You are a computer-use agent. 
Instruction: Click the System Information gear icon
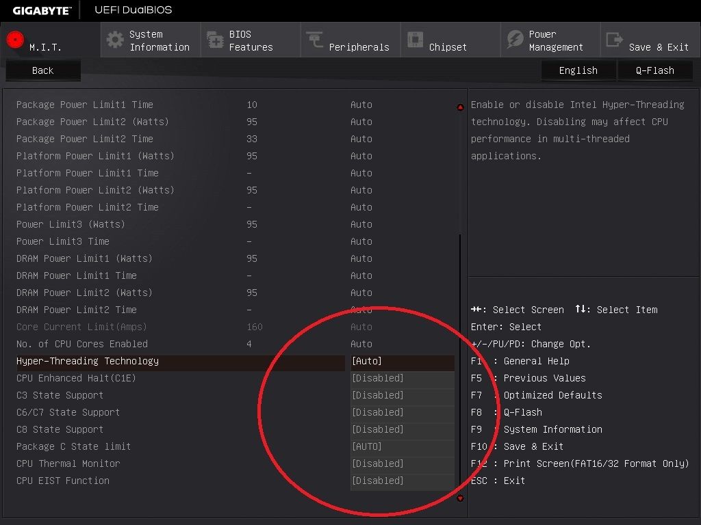tap(115, 40)
